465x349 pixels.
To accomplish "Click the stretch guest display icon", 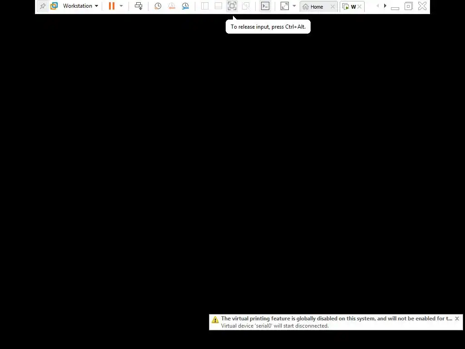I will pos(284,6).
